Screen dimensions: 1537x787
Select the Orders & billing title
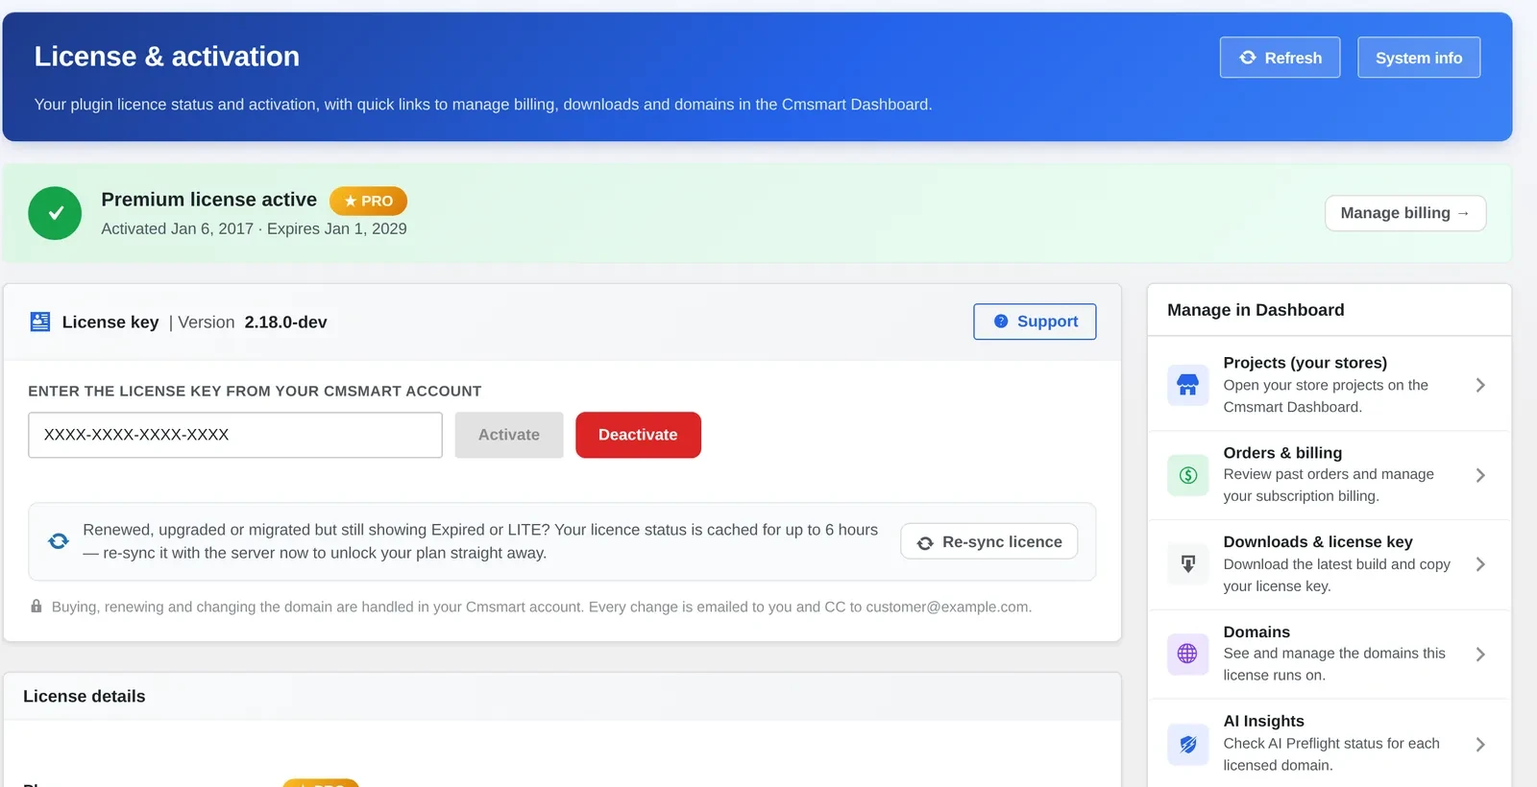pyautogui.click(x=1282, y=453)
